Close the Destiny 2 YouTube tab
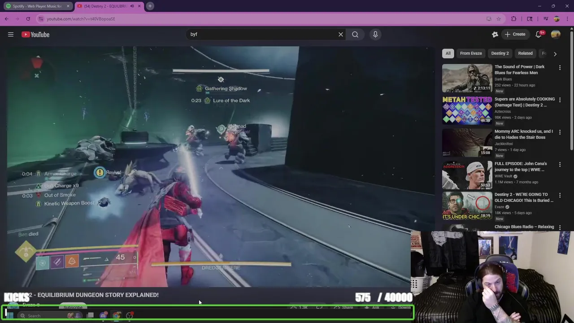 [139, 6]
